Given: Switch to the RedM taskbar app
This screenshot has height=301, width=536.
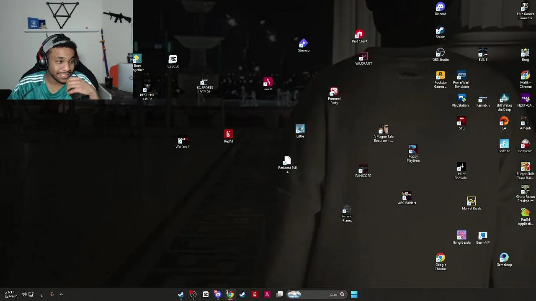Looking at the screenshot, I should click(x=255, y=294).
